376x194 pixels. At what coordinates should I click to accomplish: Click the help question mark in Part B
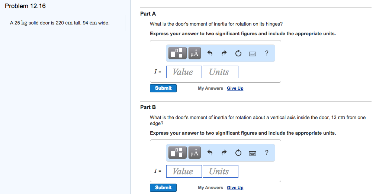[267, 152]
